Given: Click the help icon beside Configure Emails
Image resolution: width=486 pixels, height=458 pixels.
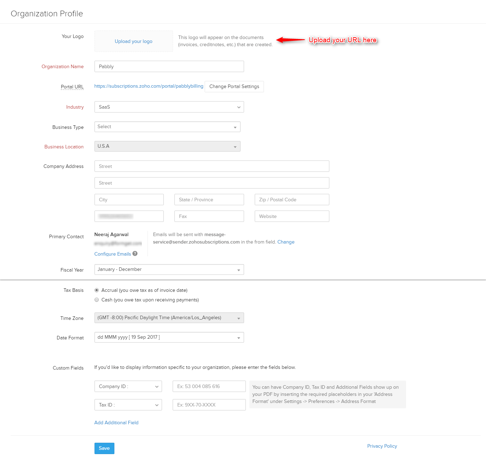Looking at the screenshot, I should (135, 253).
